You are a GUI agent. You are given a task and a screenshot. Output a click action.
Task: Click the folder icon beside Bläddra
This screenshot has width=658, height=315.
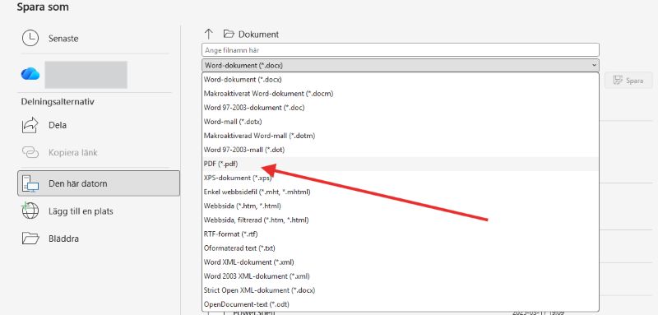pos(30,239)
